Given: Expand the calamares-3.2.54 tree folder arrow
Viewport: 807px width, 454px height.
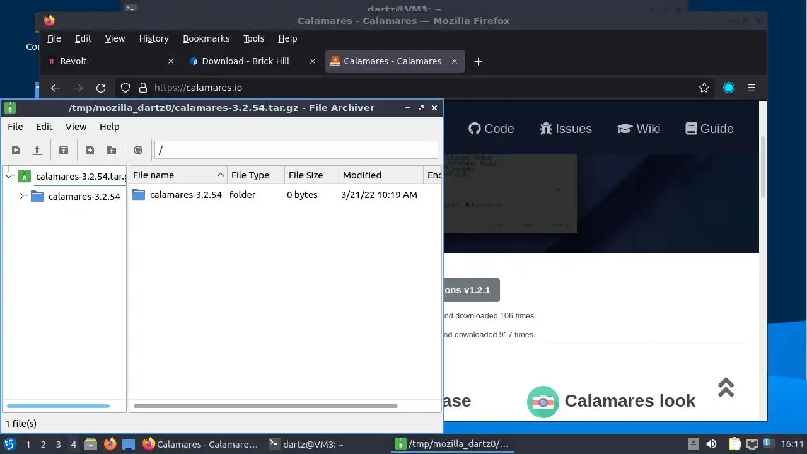Looking at the screenshot, I should point(22,196).
